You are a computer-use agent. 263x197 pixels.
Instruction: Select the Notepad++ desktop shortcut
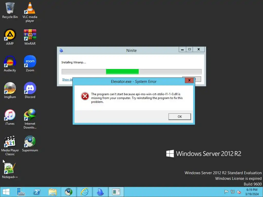(x=10, y=170)
